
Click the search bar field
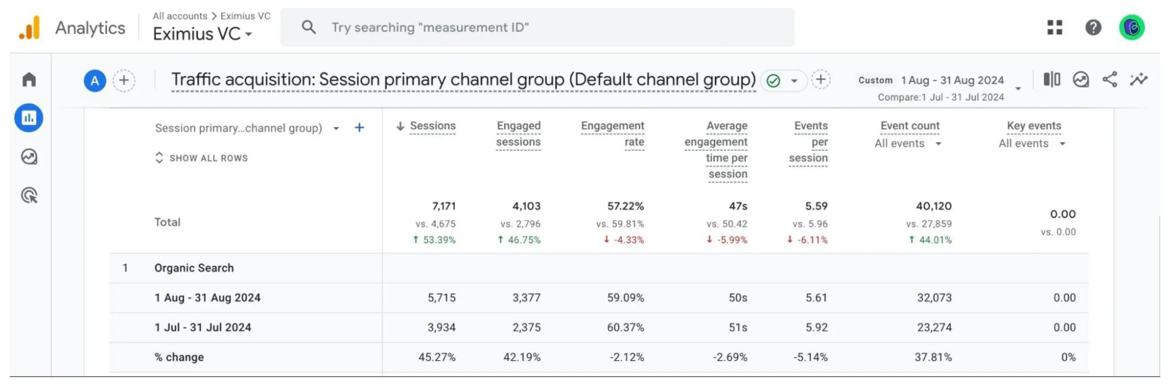(x=537, y=27)
